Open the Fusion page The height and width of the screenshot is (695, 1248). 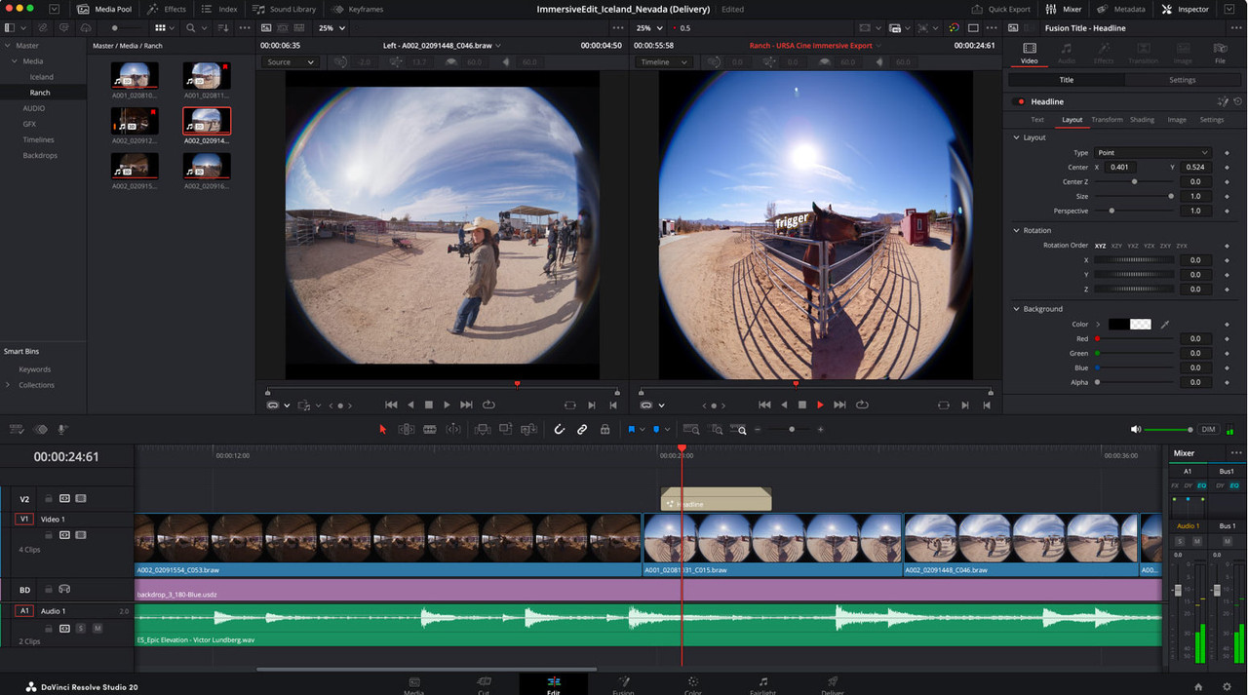coord(624,684)
